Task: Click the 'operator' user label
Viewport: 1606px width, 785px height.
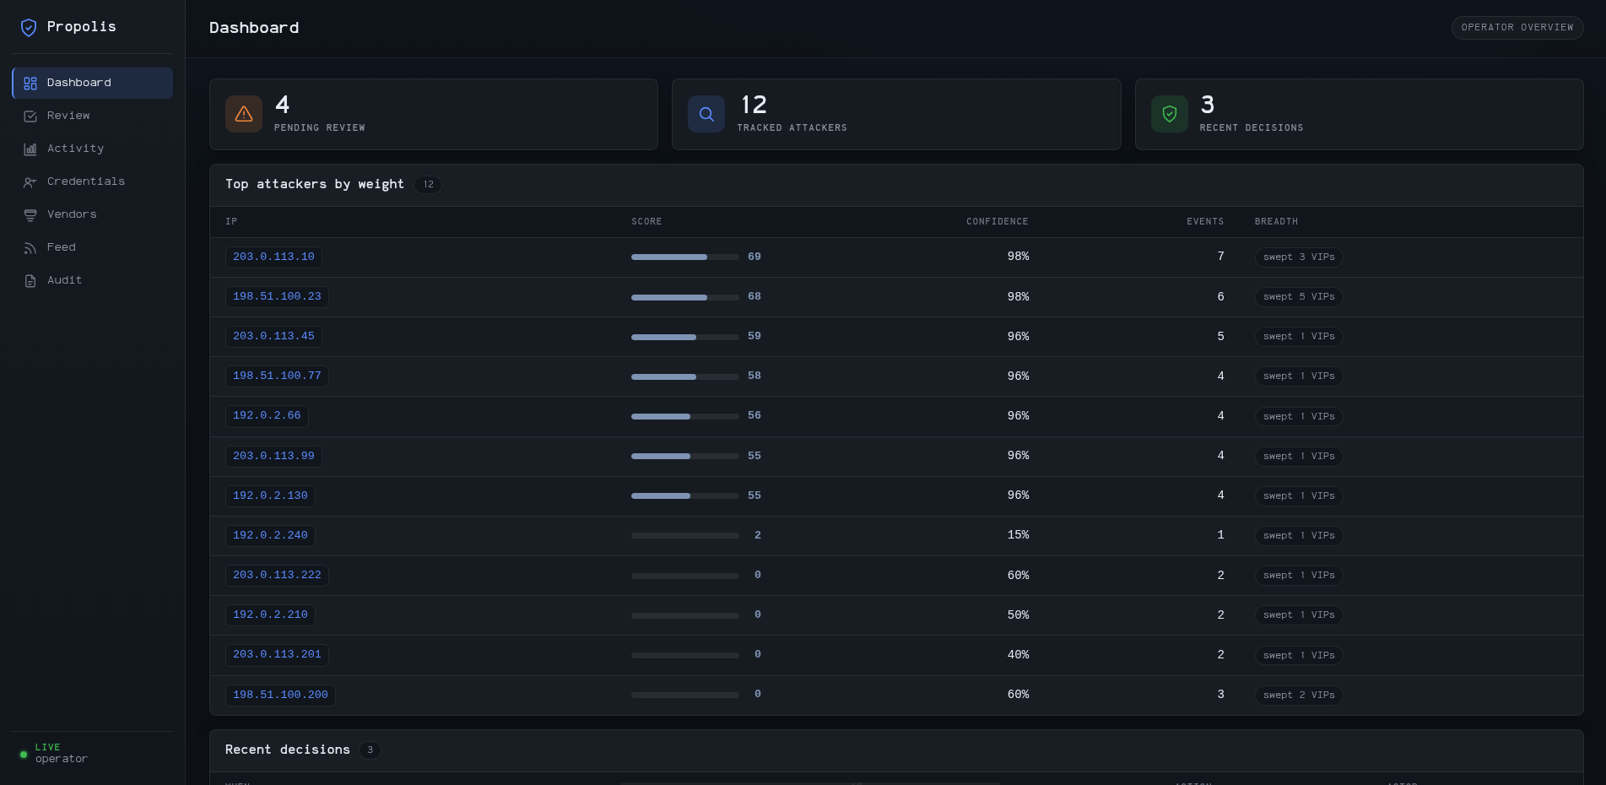Action: [x=62, y=759]
